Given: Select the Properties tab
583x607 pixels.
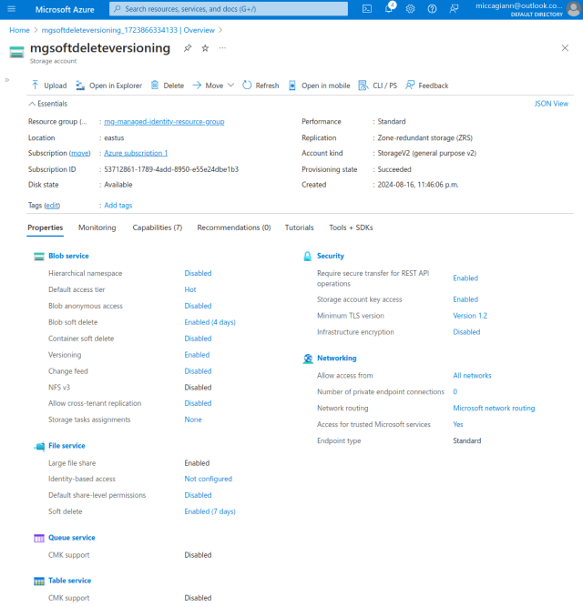Looking at the screenshot, I should [46, 228].
